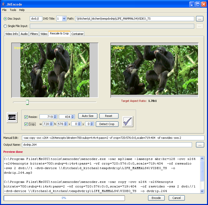Viewport: 208px width, 205px height.
Task: Decrease the crop height h value
Action: point(66,125)
